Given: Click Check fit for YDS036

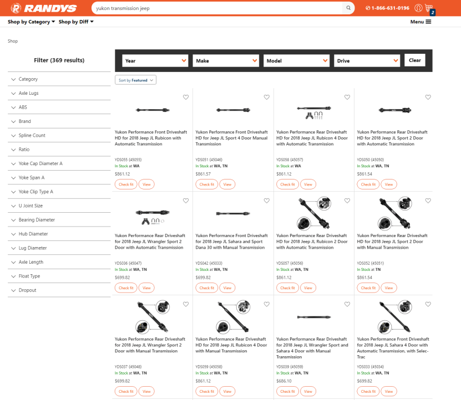Looking at the screenshot, I should point(126,288).
